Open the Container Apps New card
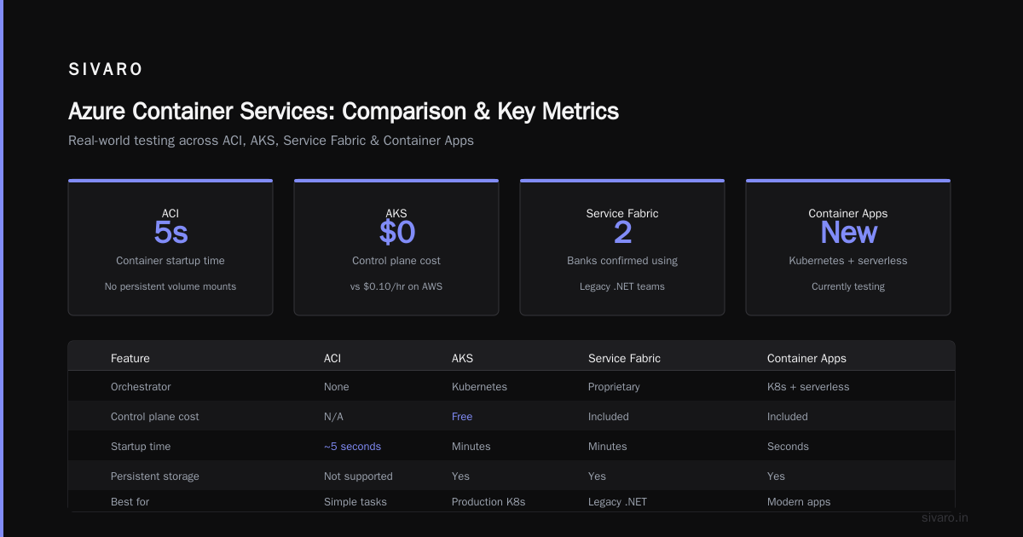This screenshot has height=537, width=1023. [848, 247]
